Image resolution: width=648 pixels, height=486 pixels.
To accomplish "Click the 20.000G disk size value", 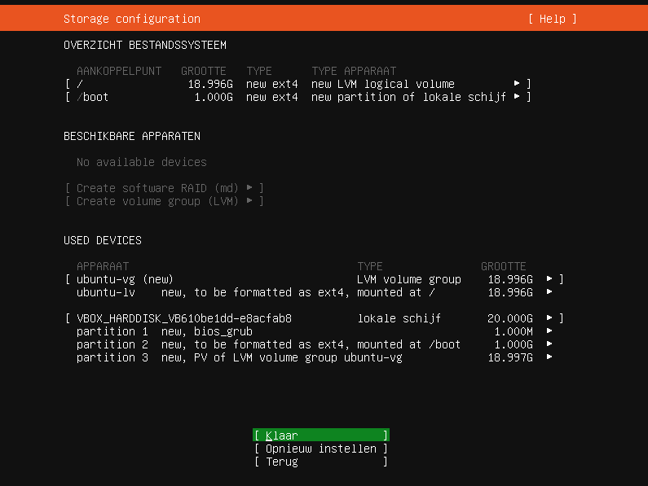I will 510,318.
